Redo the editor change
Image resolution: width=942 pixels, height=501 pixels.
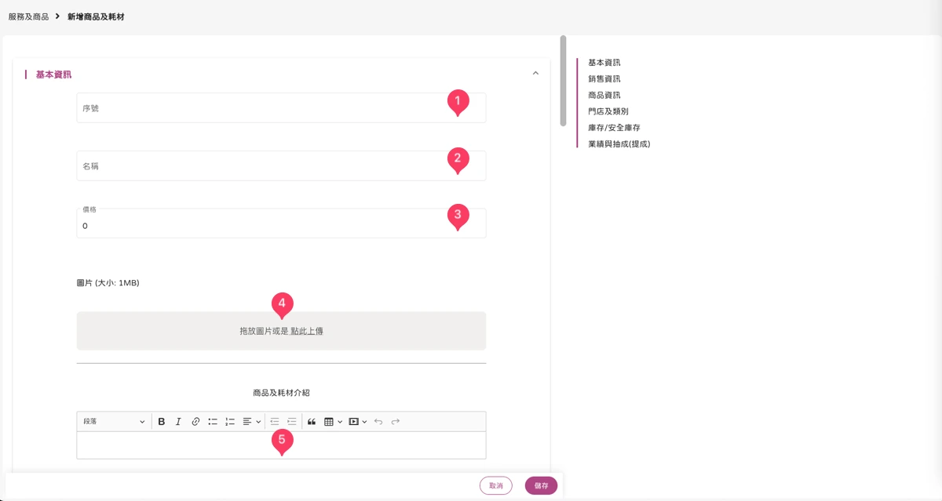(x=396, y=422)
